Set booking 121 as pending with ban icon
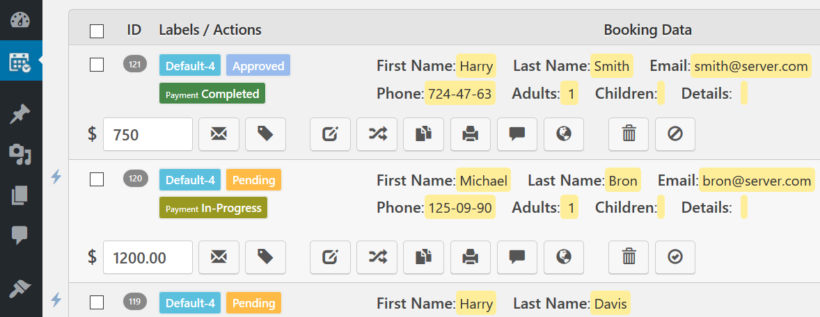The height and width of the screenshot is (317, 820). (675, 134)
